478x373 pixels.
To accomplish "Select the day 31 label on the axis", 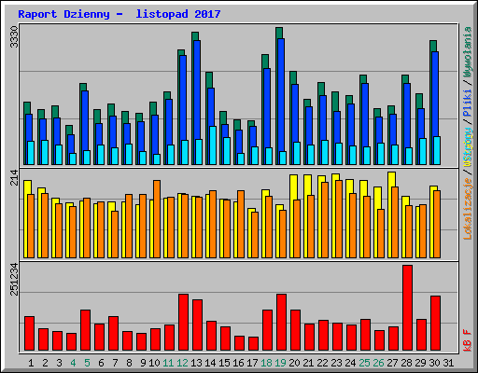I will coord(448,363).
